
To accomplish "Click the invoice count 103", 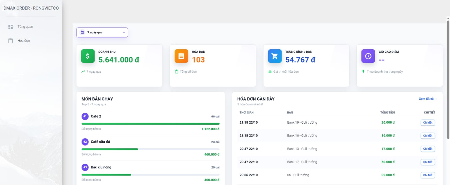I will click(x=198, y=60).
